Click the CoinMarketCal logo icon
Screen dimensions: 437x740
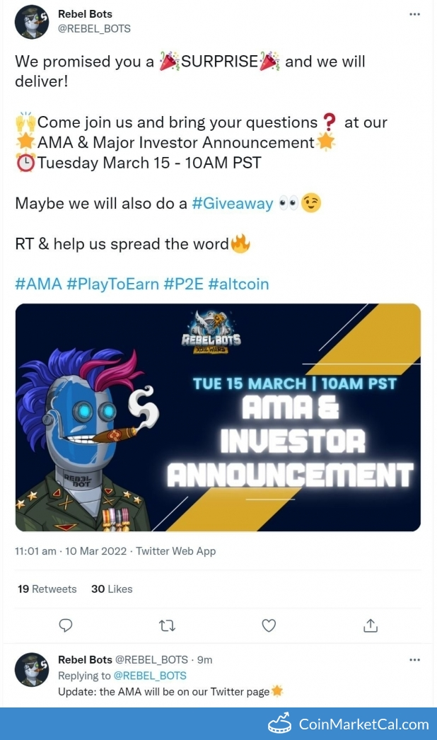pos(280,724)
